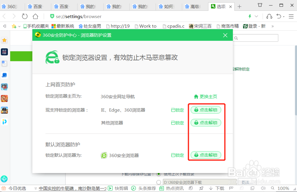
Task: Toggle the speaker mute icon in status bar
Action: point(263,188)
